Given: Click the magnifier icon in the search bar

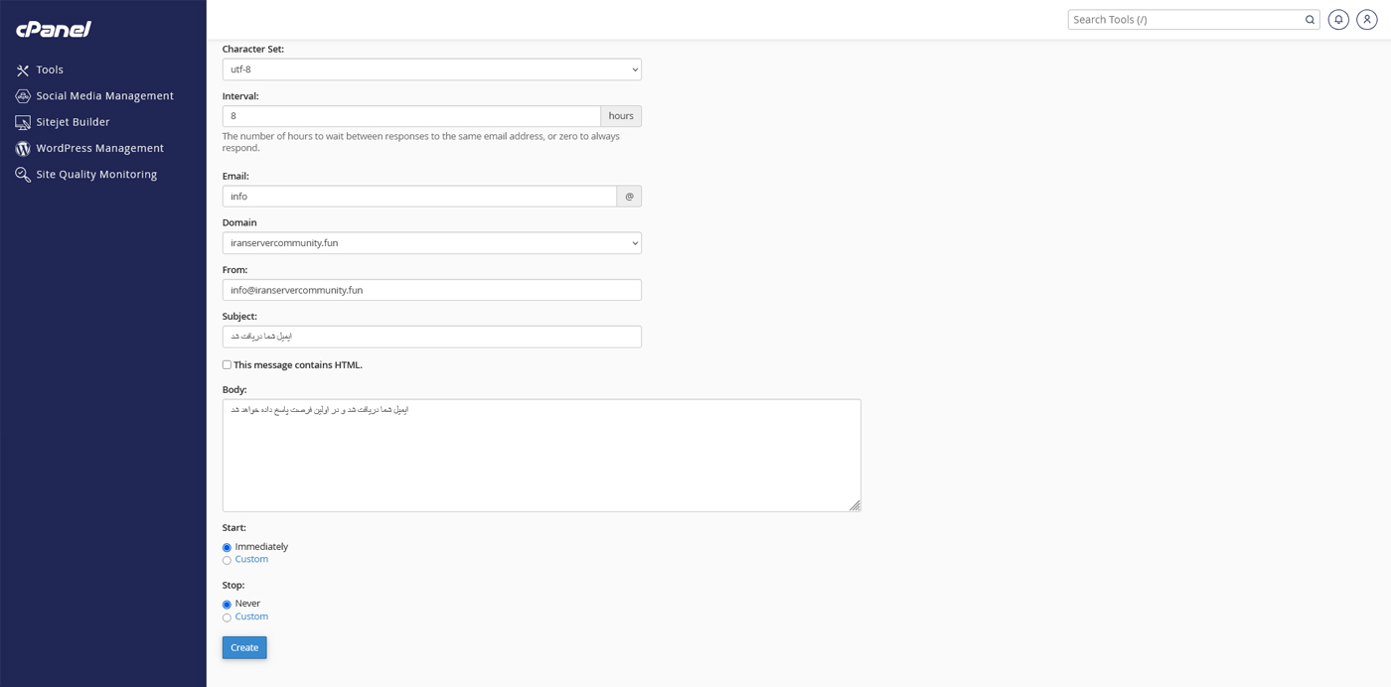Looking at the screenshot, I should 1309,19.
